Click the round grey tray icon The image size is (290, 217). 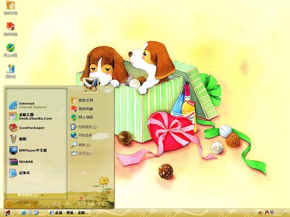[x=272, y=213]
